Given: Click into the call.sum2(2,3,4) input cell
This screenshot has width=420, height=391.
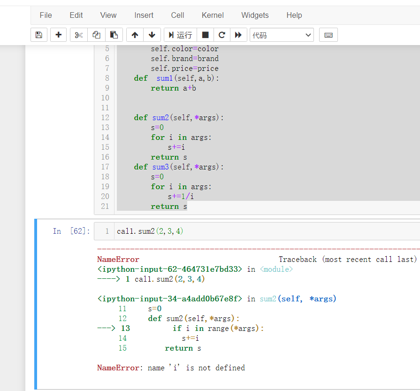Looking at the screenshot, I should (257, 231).
